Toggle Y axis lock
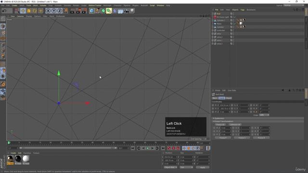 [54, 11]
